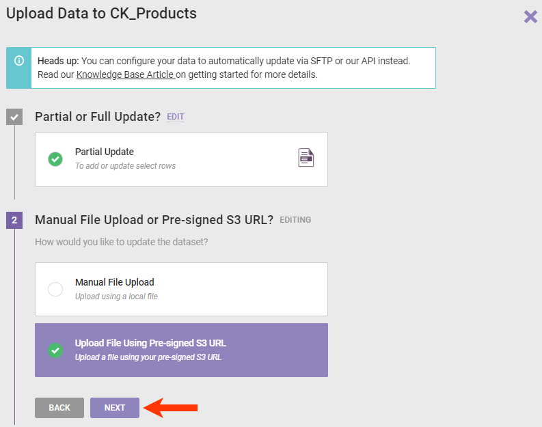Click the 'Upload File Using Pre-signed S3 URL' title
Viewport: 542px width, 427px height.
click(x=150, y=343)
